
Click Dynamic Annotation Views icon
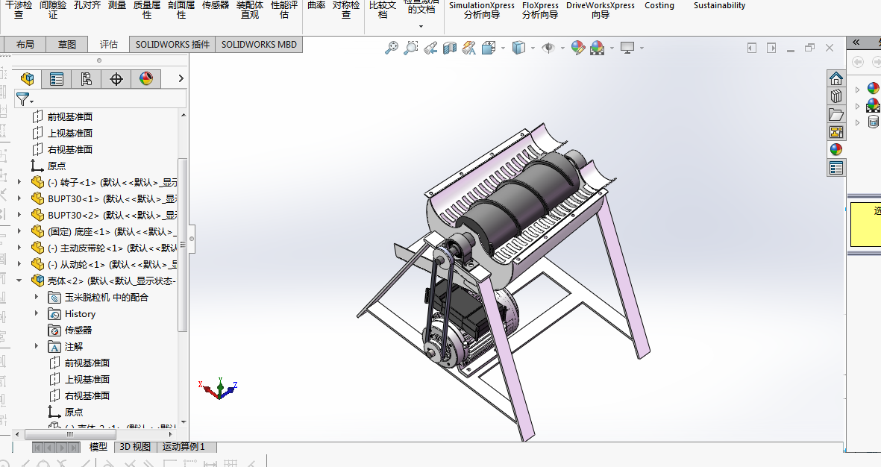pos(468,48)
